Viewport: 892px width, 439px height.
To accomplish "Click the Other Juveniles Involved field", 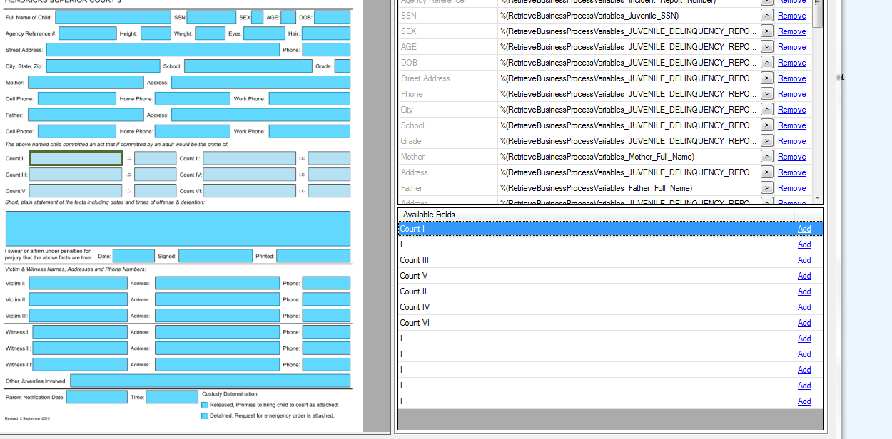I will [210, 381].
